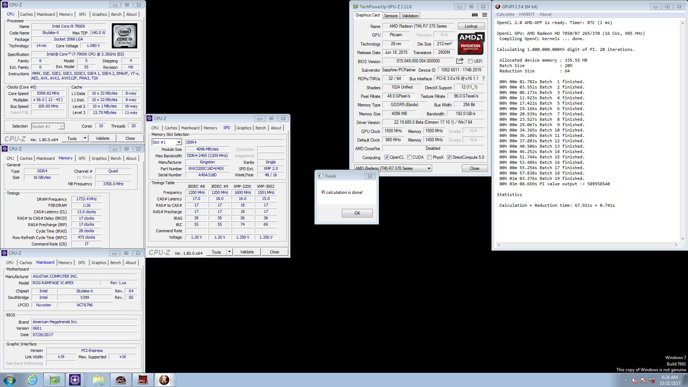Click the GPU-Z Name field AMD Radeon R7 370

coord(418,26)
